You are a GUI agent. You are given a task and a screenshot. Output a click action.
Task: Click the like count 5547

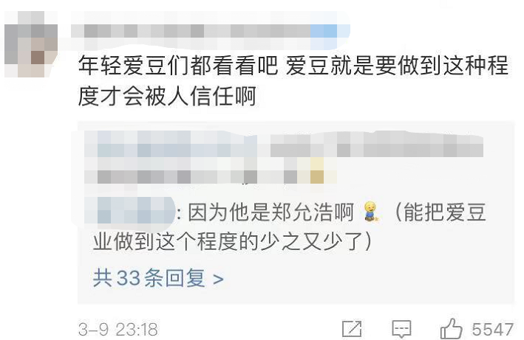coord(492,330)
